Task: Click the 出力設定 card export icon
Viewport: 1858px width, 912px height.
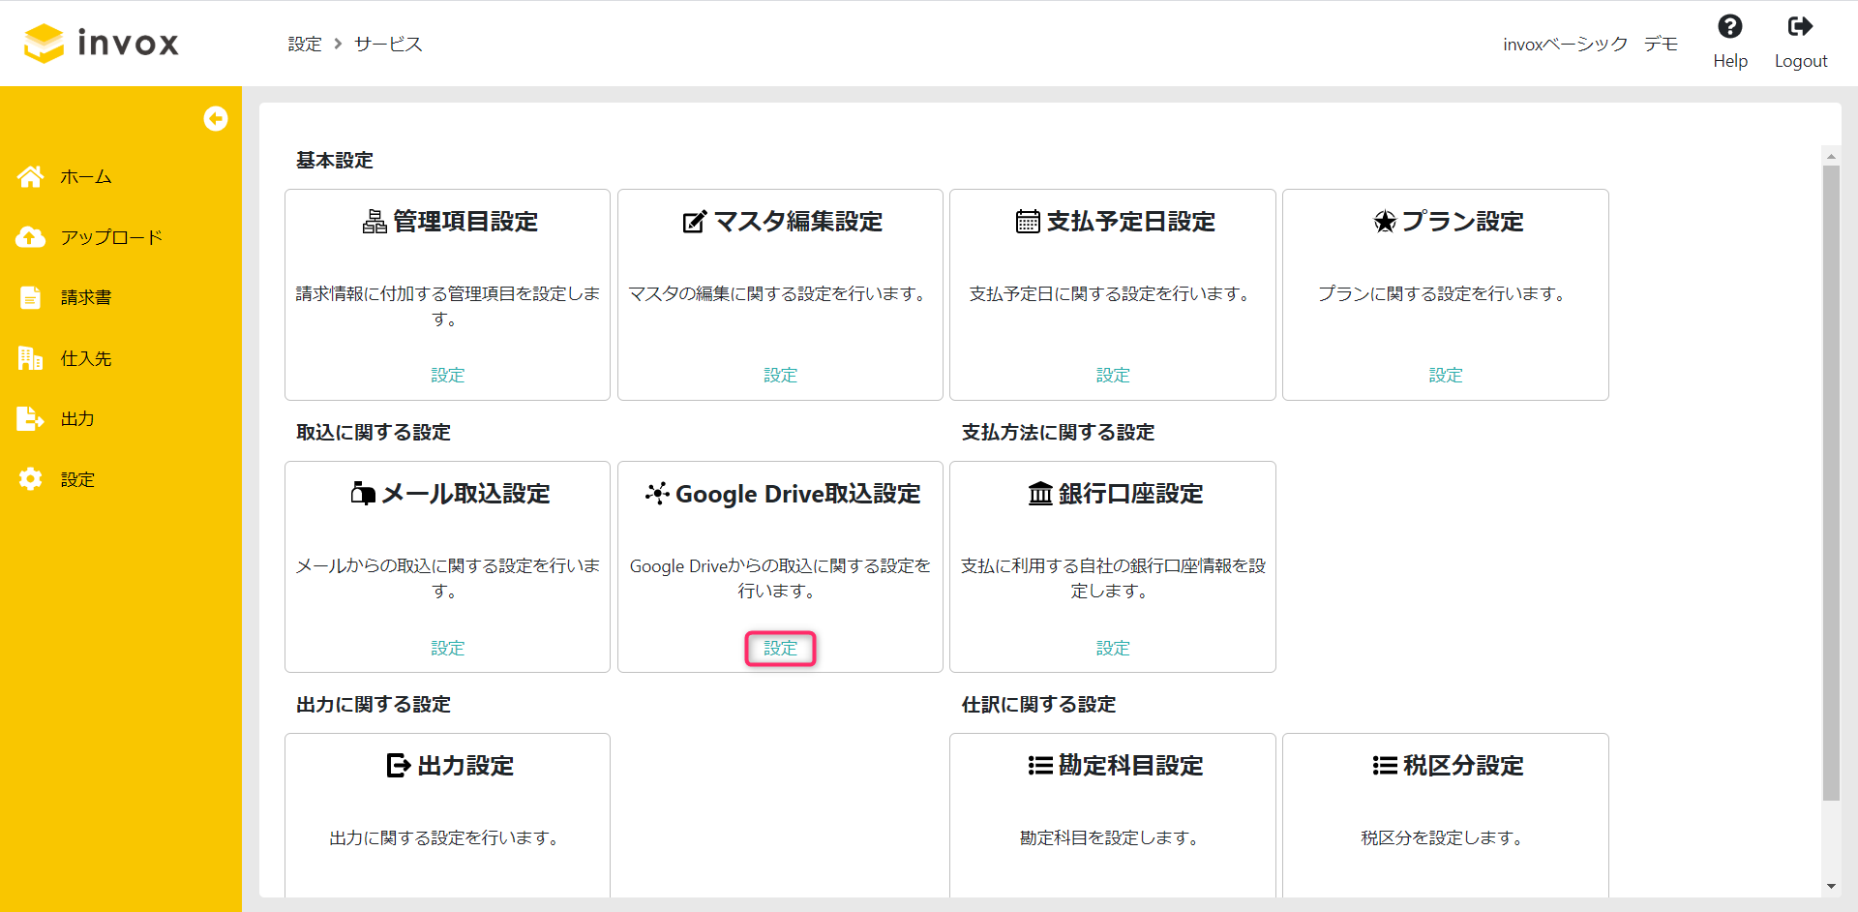Action: coord(399,766)
